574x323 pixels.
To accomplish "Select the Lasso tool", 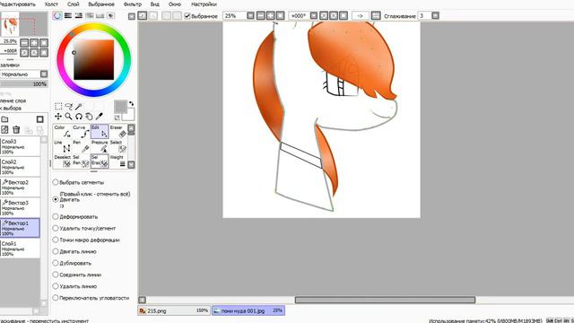I will pos(68,107).
